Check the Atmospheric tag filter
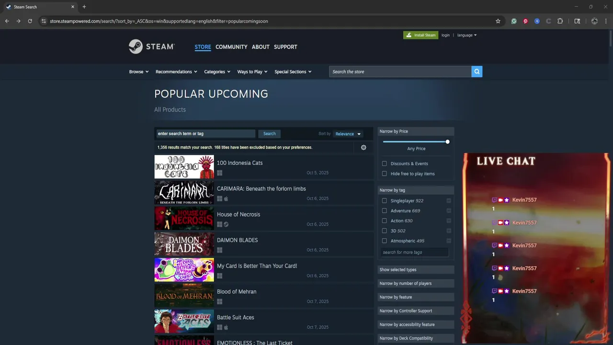 [384, 241]
